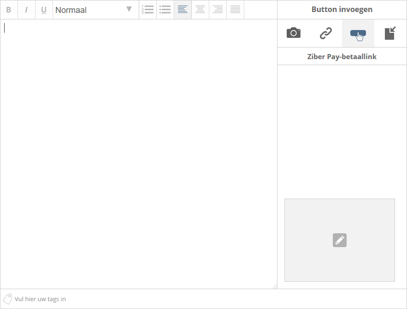The width and height of the screenshot is (407, 309).
Task: Insert a numbered list
Action: (x=147, y=10)
